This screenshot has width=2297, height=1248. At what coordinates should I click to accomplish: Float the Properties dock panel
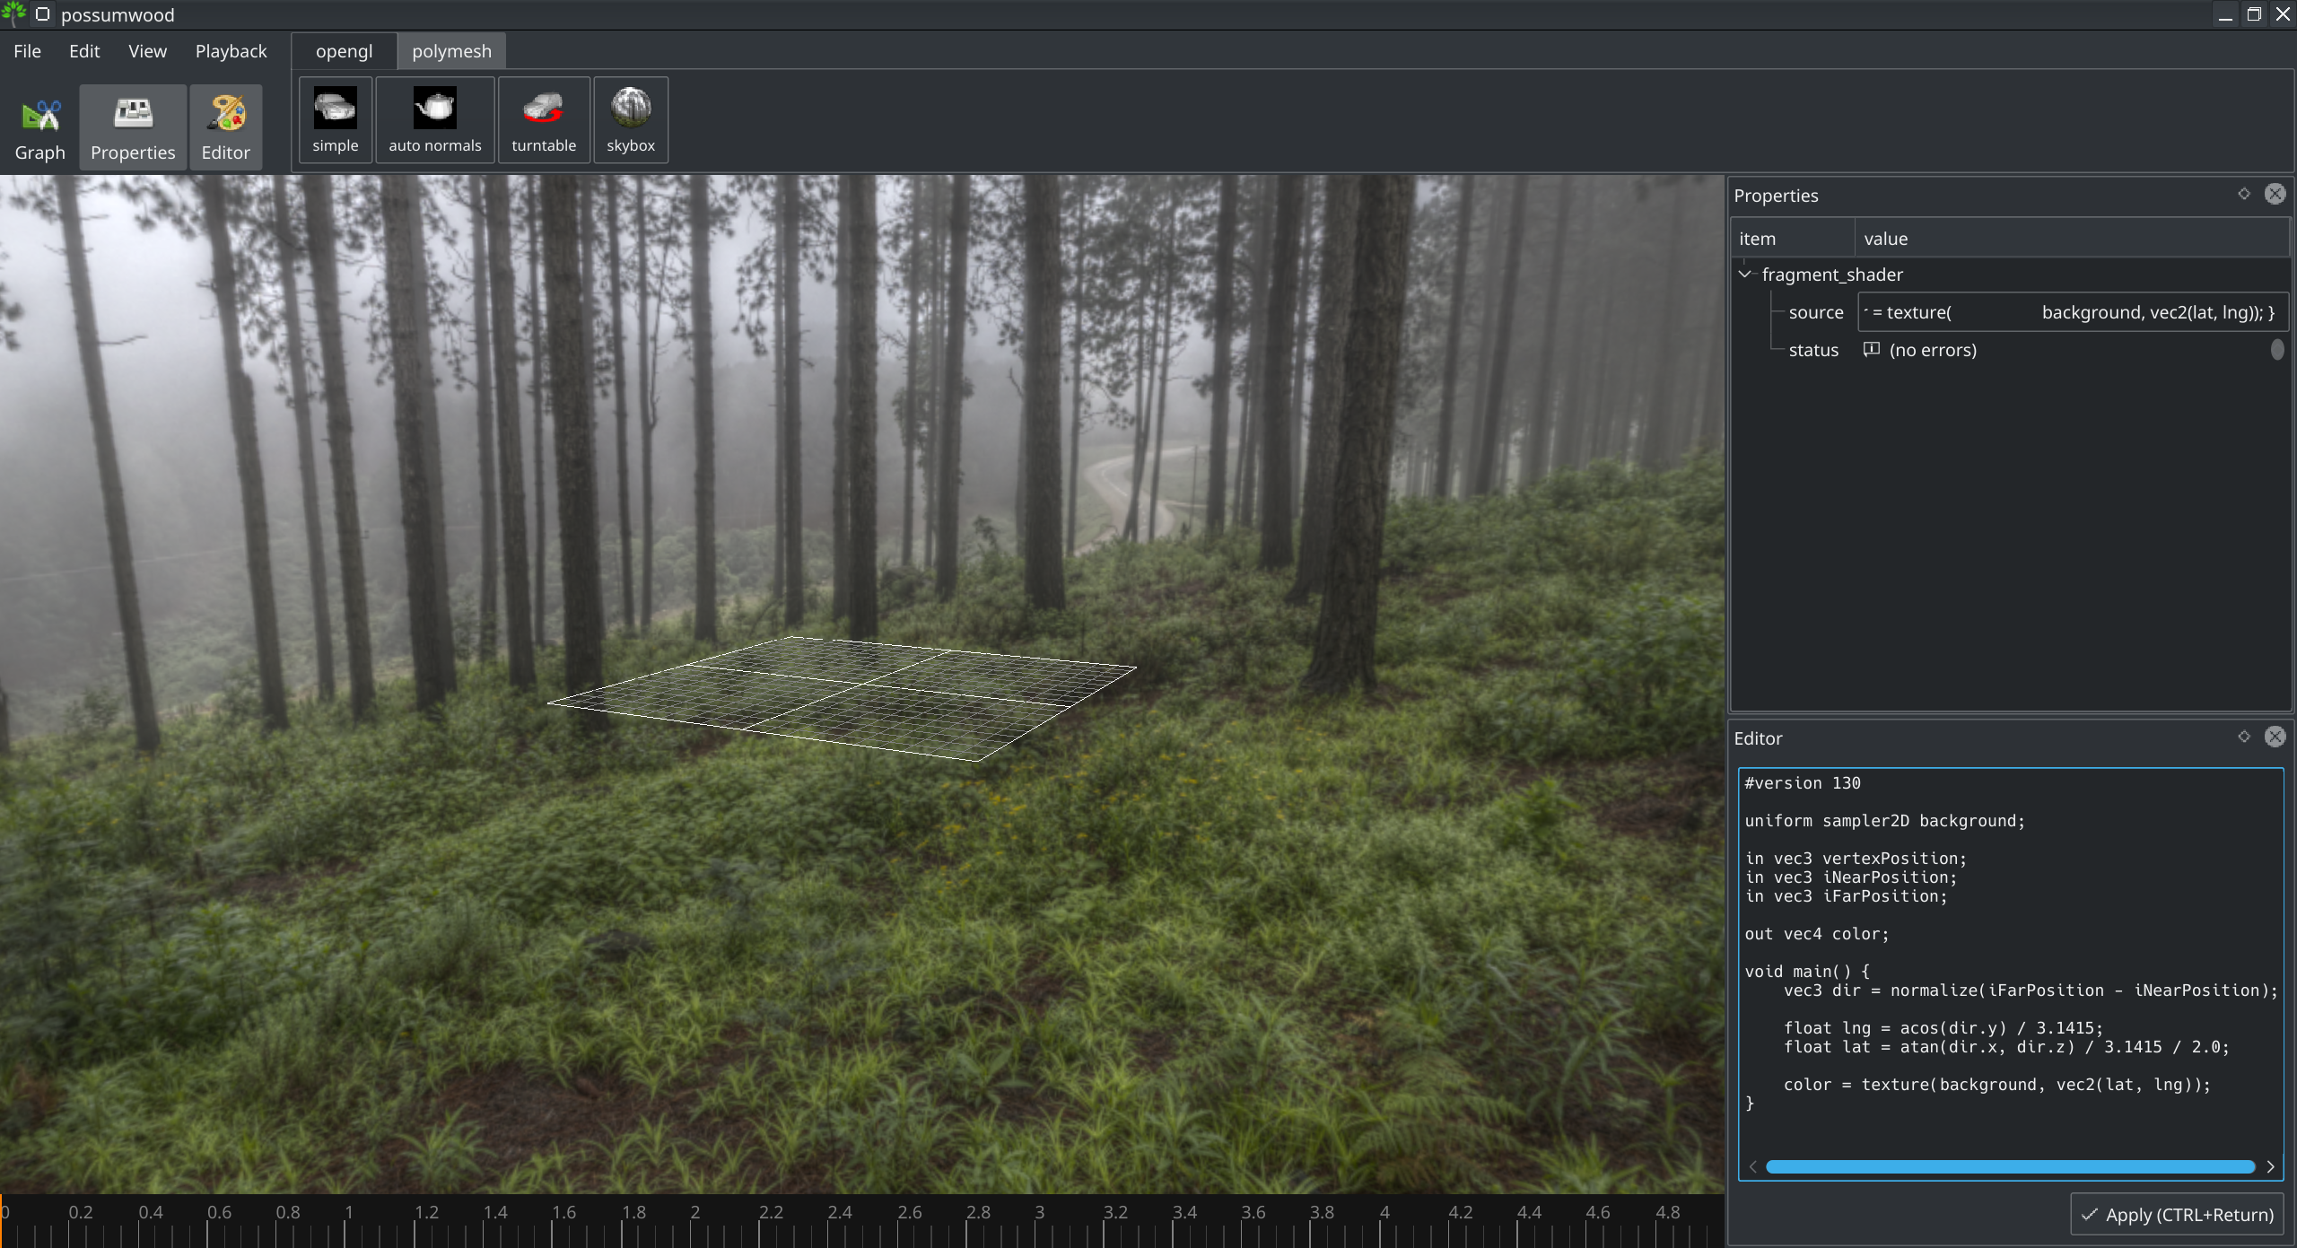pyautogui.click(x=2244, y=194)
